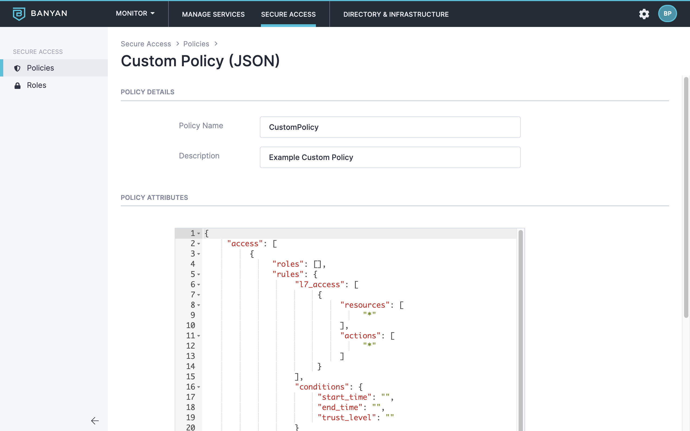Open settings via the gear icon
Screen dimensions: 690x431
(644, 14)
